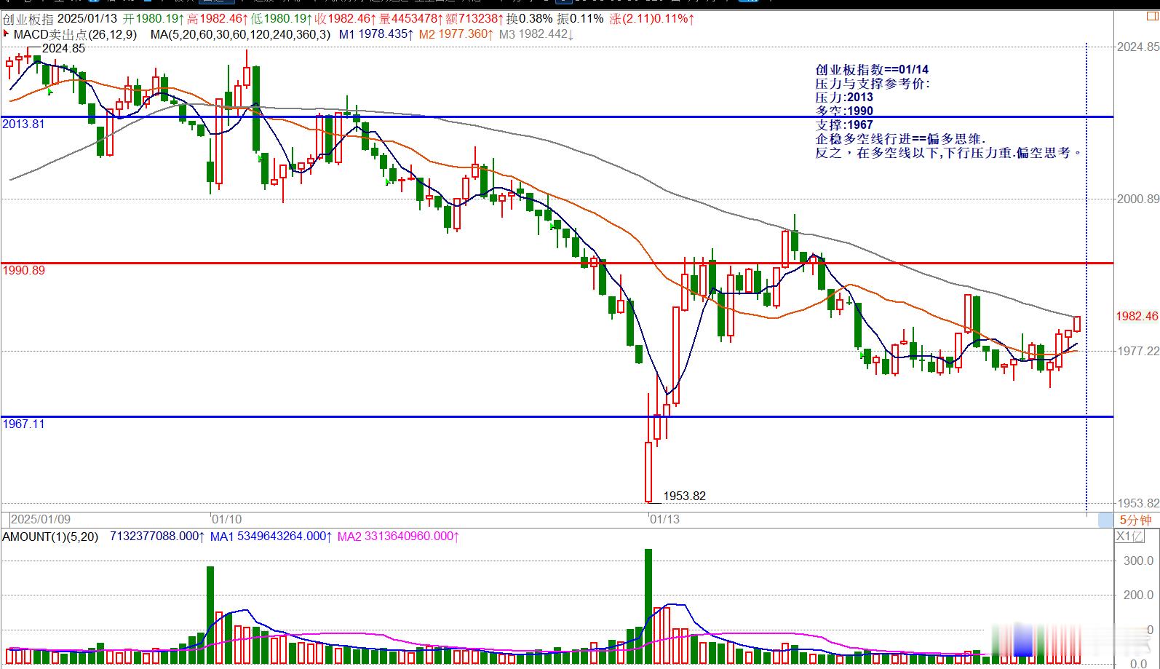Click the 振0.11% amplitude readout

point(581,19)
